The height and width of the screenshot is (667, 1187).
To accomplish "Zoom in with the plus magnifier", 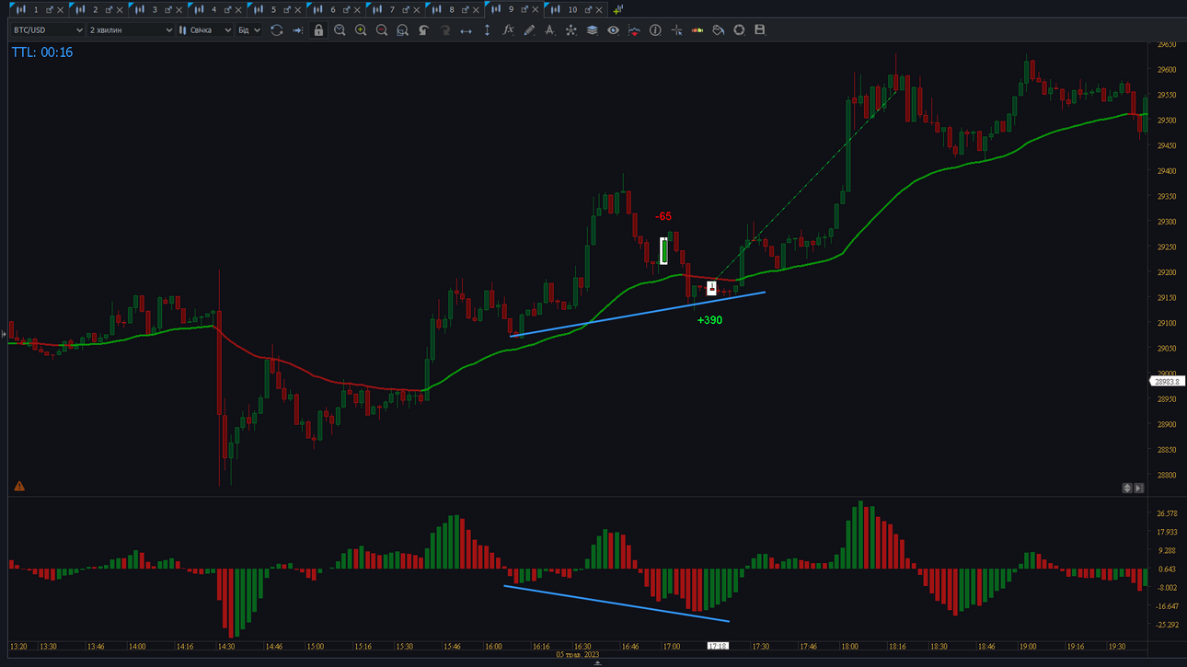I will pos(361,30).
